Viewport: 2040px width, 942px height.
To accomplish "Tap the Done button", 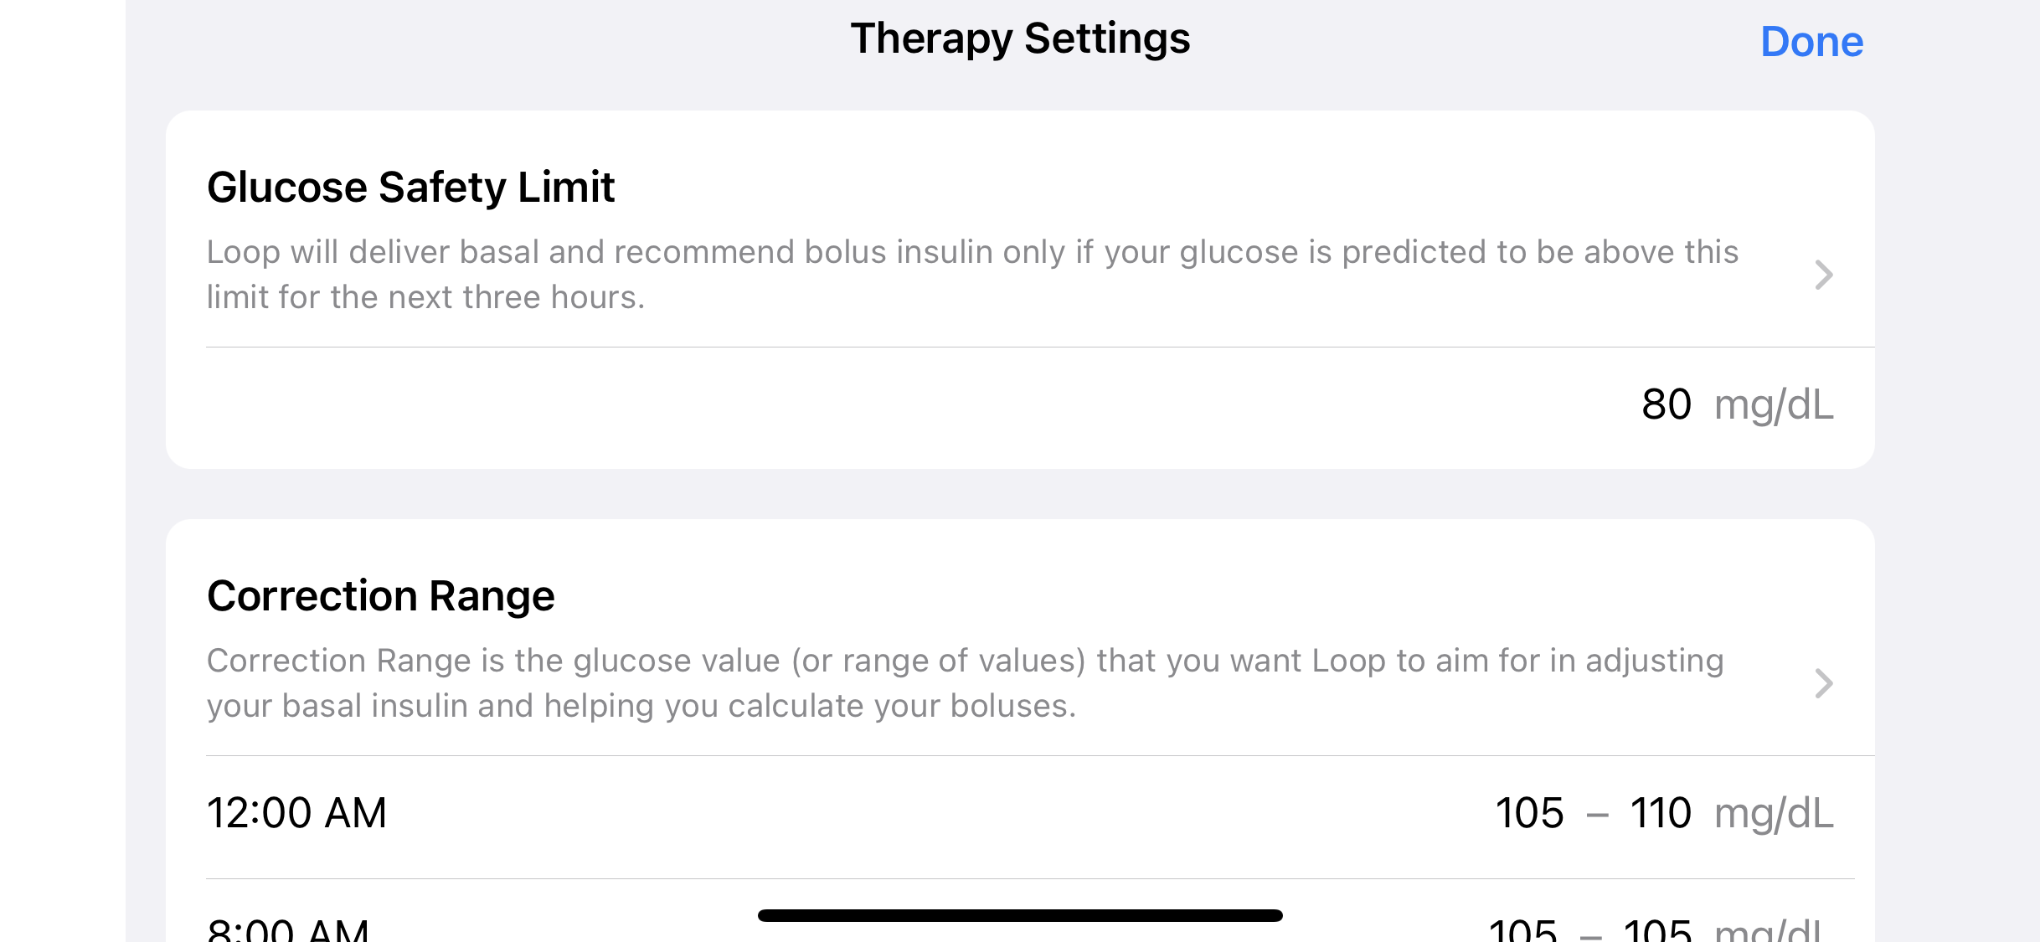I will (x=1811, y=42).
